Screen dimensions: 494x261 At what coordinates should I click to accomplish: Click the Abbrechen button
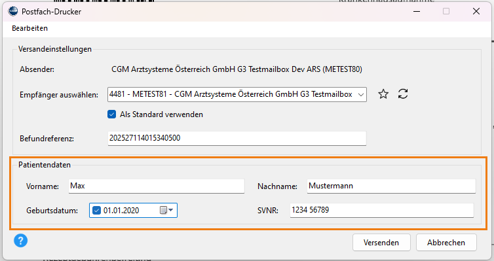(446, 243)
